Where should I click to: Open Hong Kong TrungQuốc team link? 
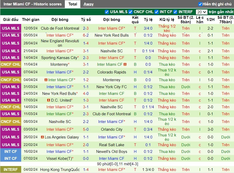(60, 170)
